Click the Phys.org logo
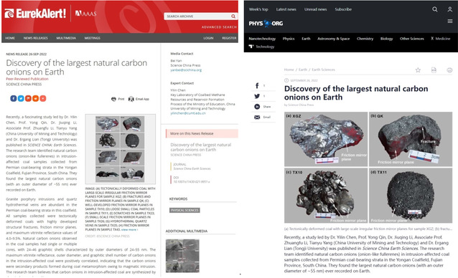Image resolution: width=458 pixels, height=278 pixels. [x=266, y=24]
